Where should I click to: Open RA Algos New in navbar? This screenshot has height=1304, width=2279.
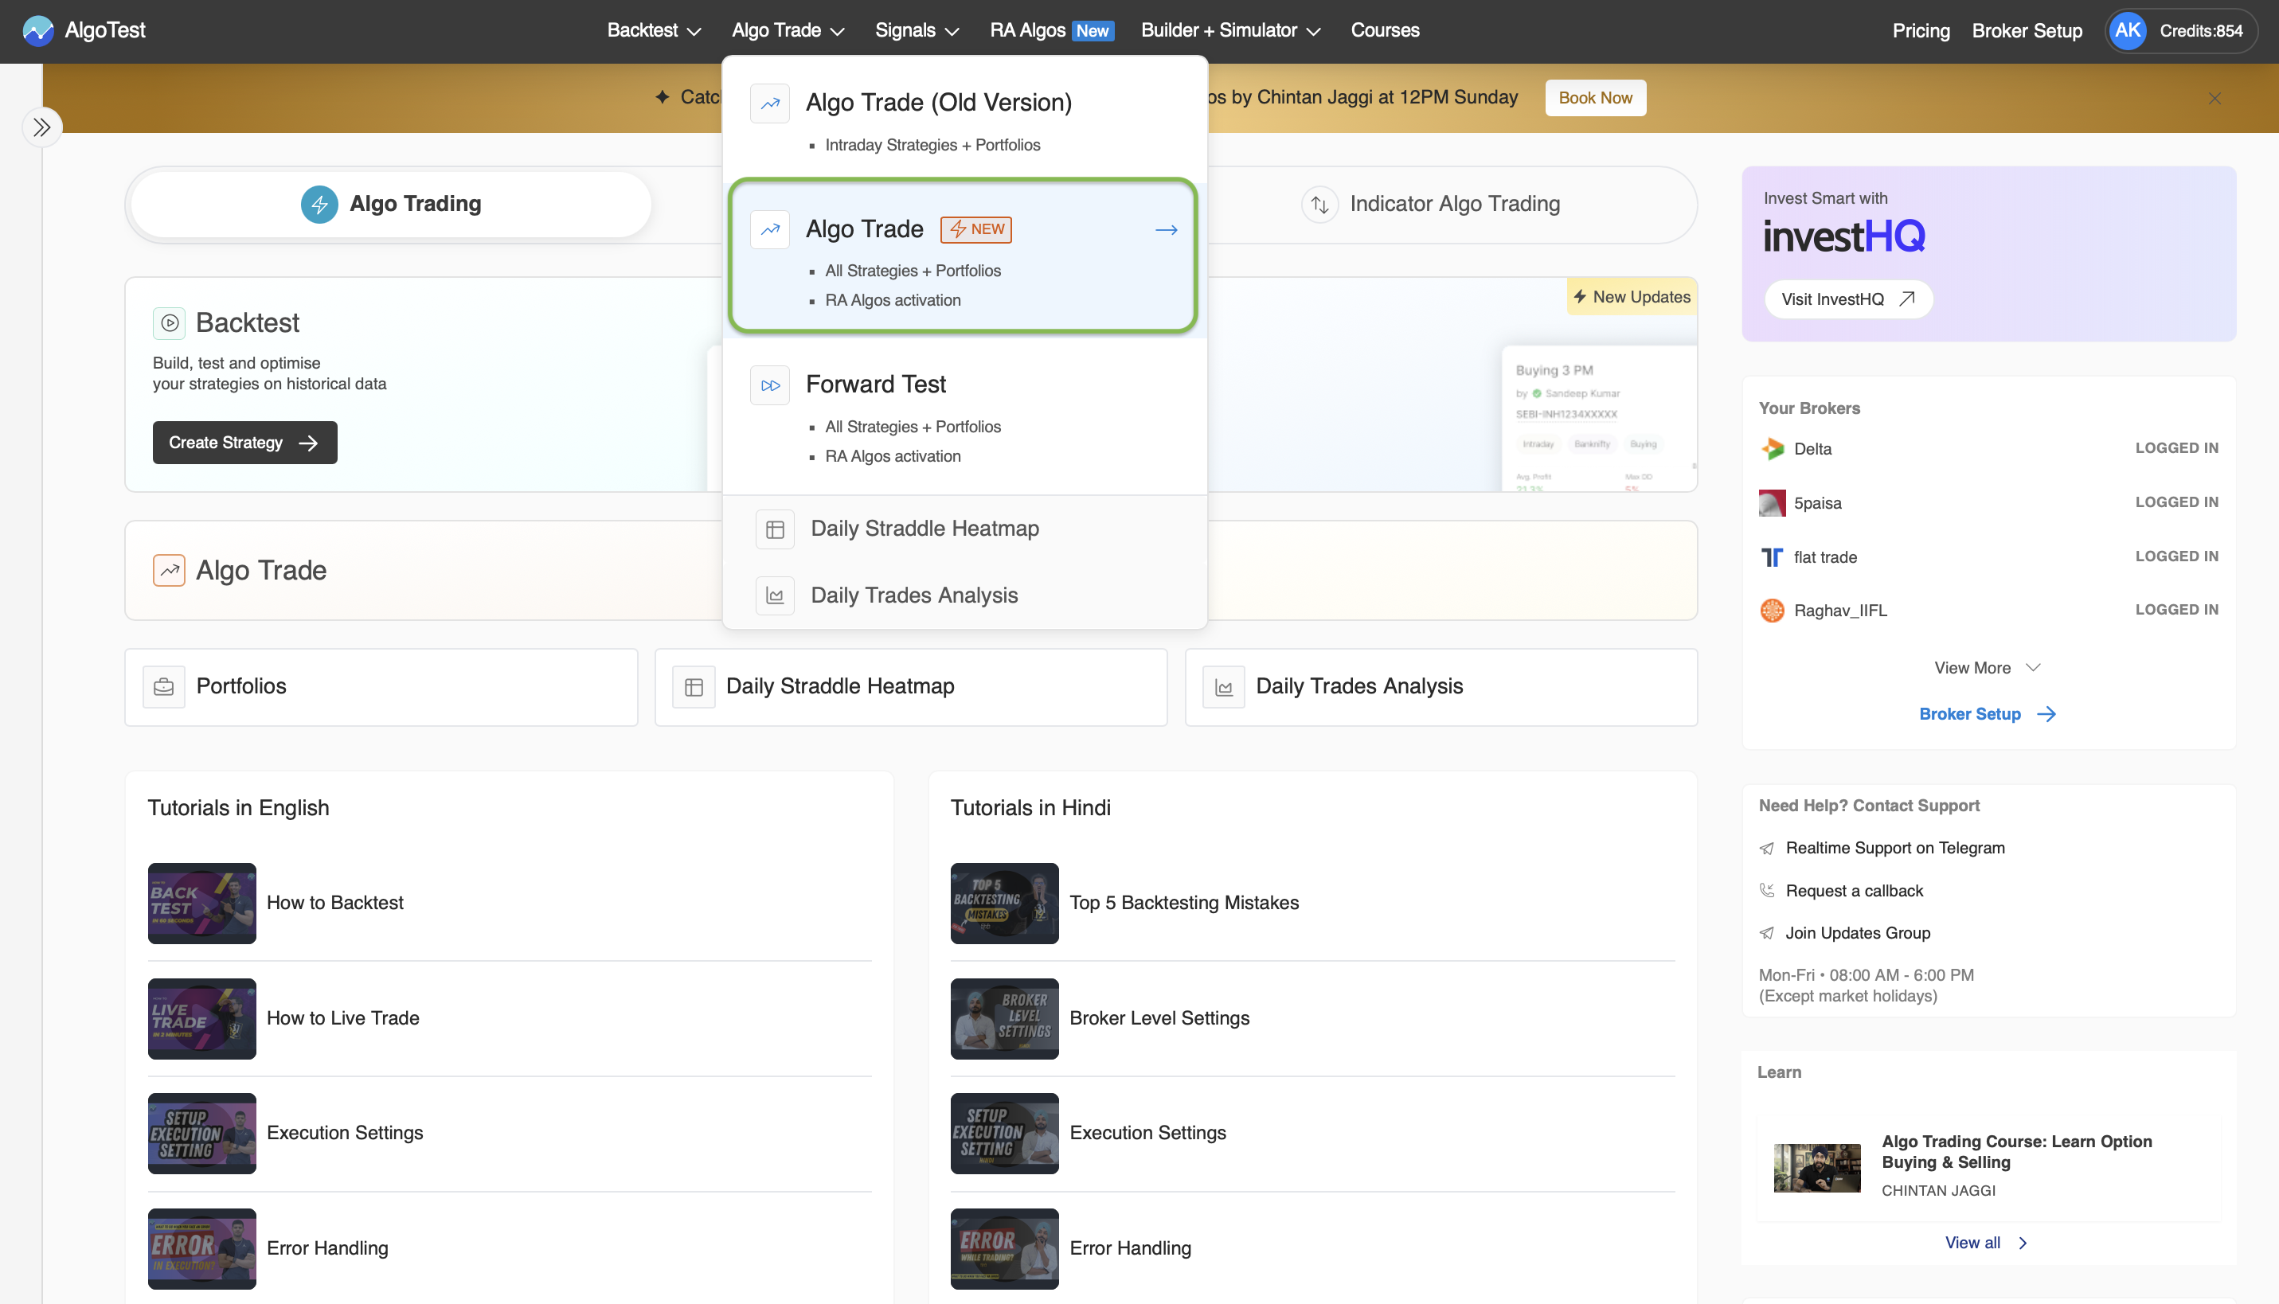(x=1052, y=30)
